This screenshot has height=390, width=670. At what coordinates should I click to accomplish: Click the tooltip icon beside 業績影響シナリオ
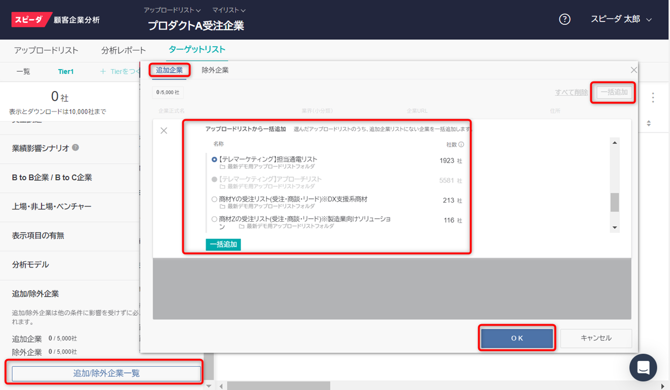76,147
